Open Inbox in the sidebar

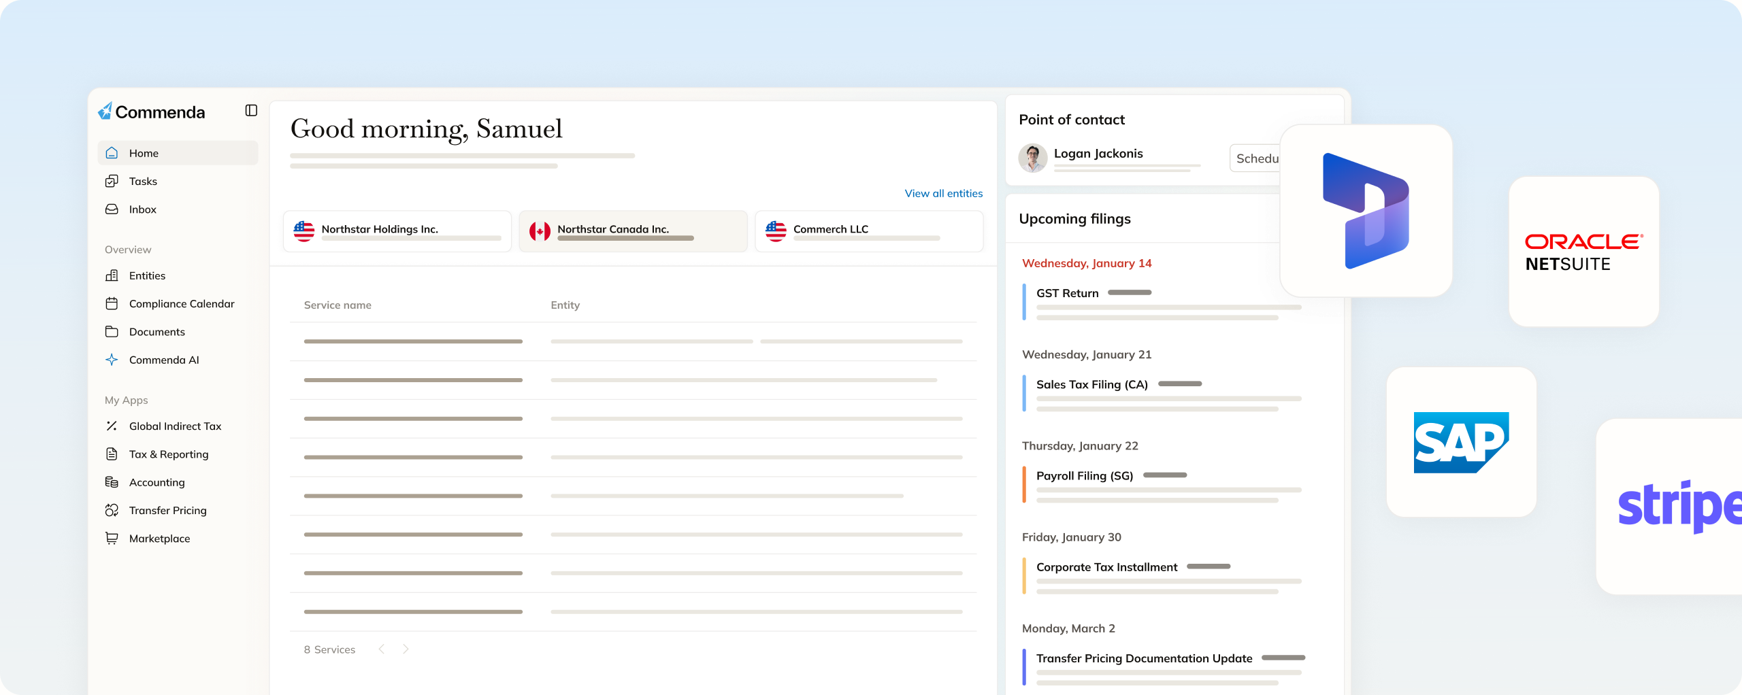click(178, 209)
